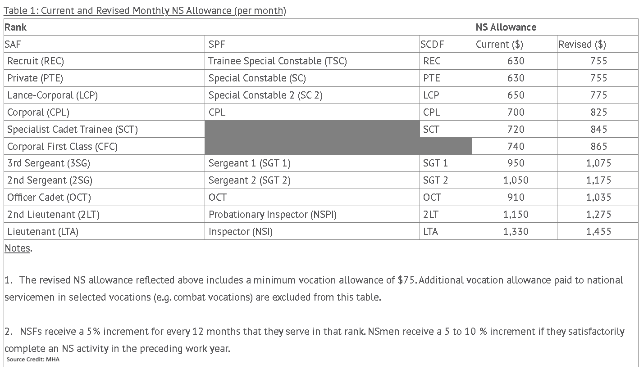The height and width of the screenshot is (369, 639).
Task: Click the 1,050 current allowance value
Action: [516, 180]
